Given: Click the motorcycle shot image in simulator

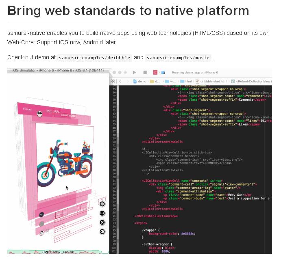Looking at the screenshot, I should click(x=65, y=161).
